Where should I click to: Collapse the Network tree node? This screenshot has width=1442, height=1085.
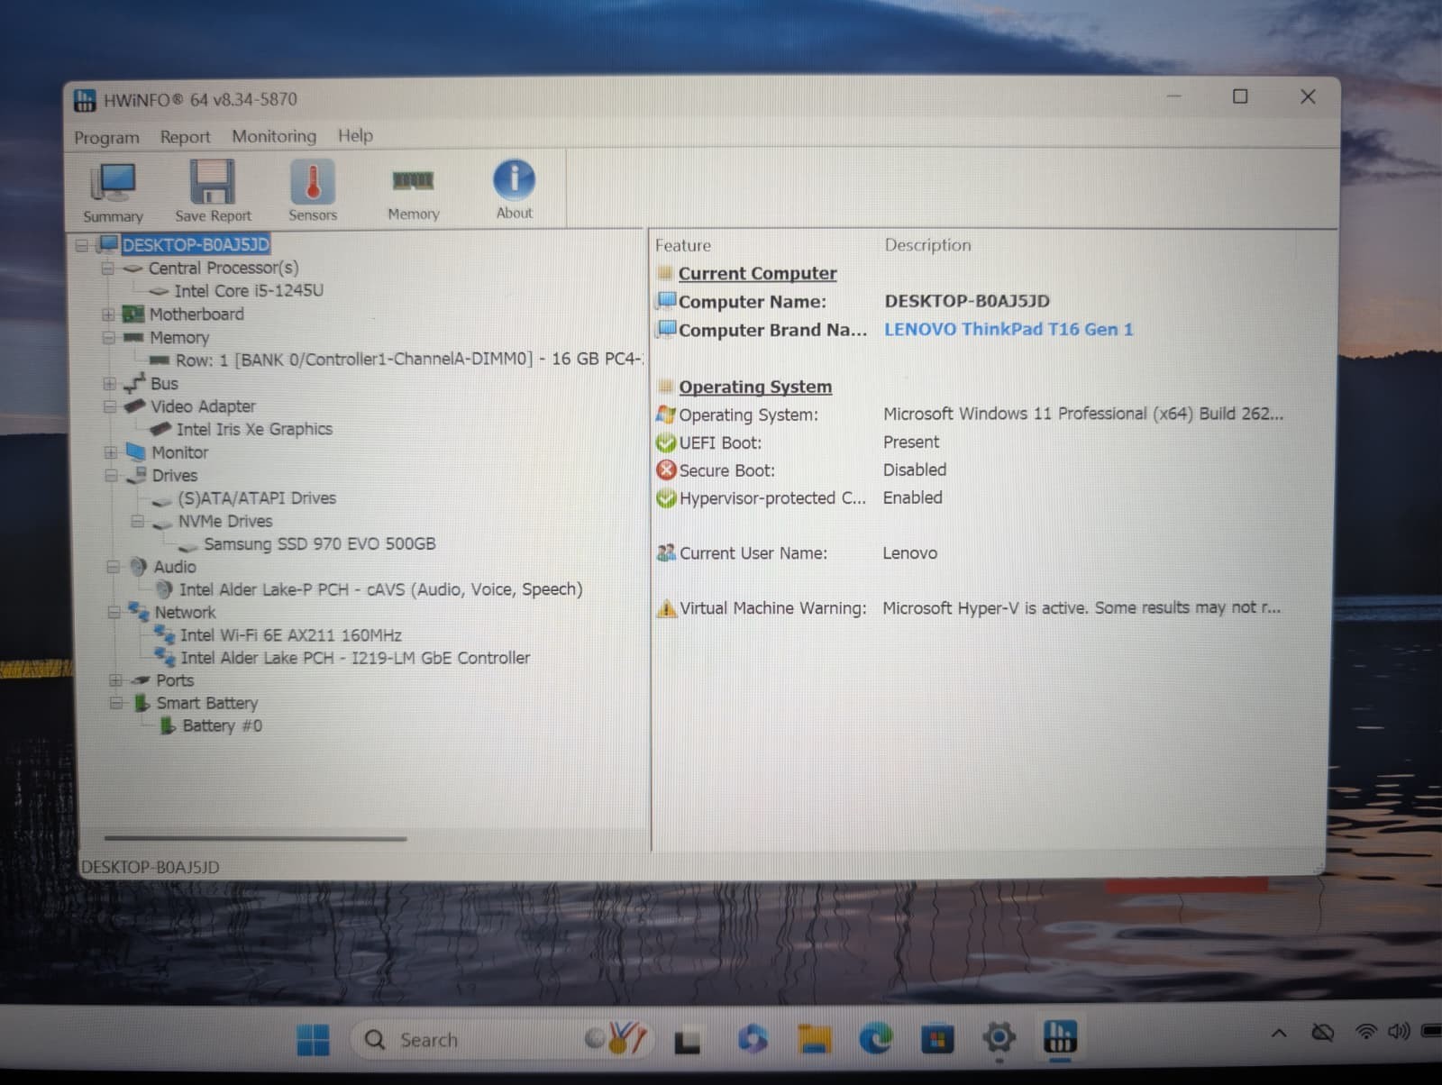114,613
